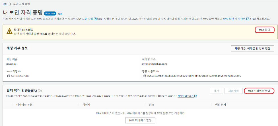Click the 제거 button
This screenshot has height=126, width=278.
[x=217, y=91]
